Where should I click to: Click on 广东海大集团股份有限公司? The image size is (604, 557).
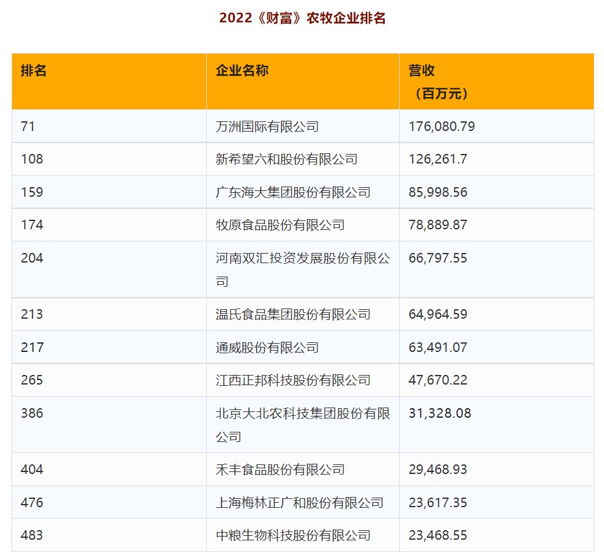point(293,192)
